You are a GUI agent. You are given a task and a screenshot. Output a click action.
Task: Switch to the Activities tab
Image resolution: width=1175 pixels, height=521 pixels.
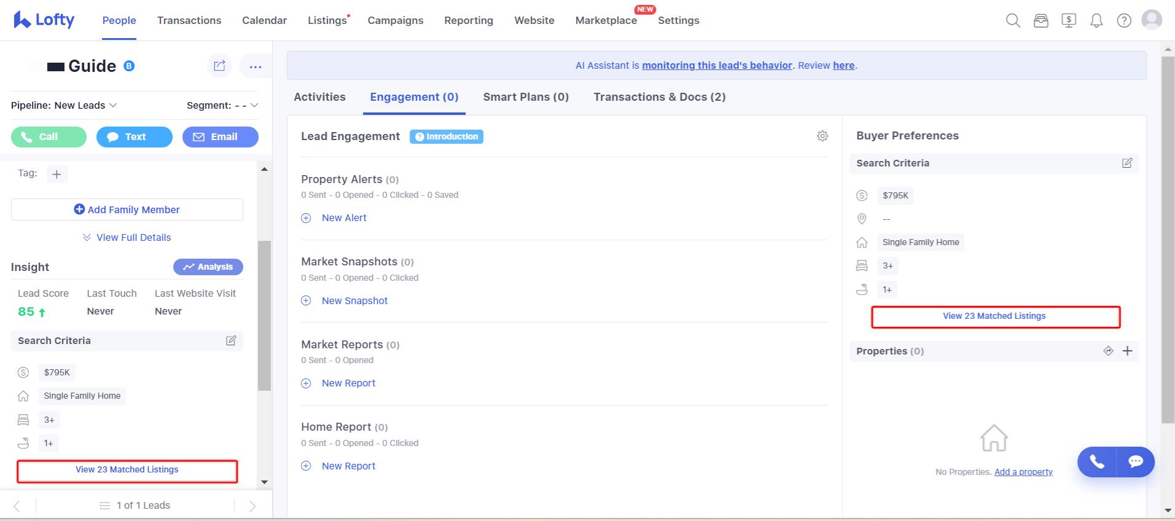click(319, 97)
